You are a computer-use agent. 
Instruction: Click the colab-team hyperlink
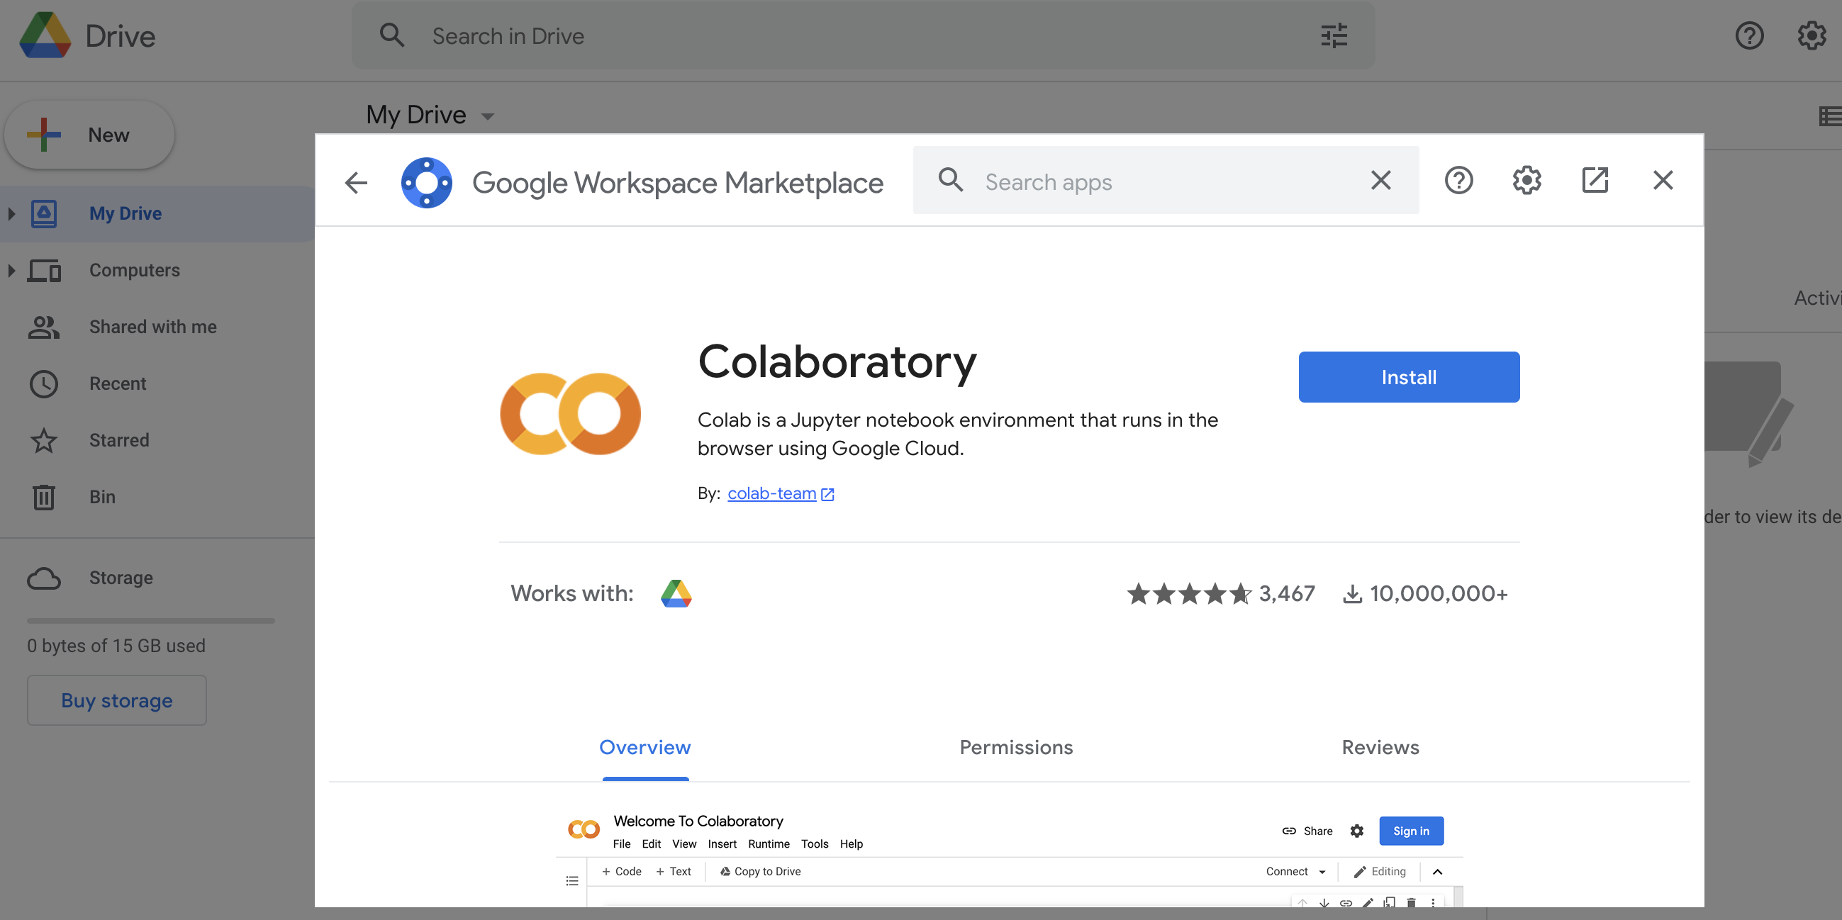(772, 493)
